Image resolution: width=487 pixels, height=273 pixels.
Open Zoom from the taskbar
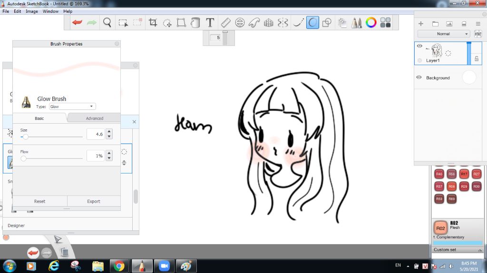(x=164, y=266)
